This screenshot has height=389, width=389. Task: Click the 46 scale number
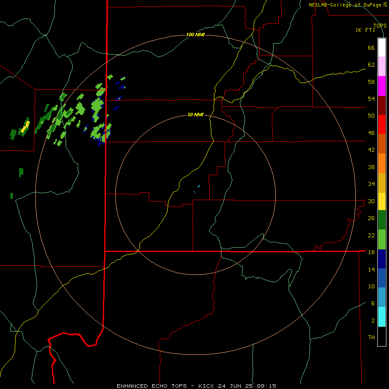click(371, 133)
